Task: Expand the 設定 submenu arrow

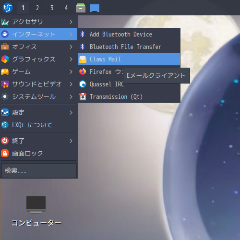Action: [71, 113]
